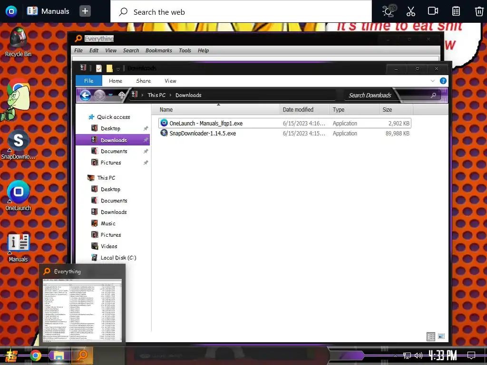
Task: Add a new tab with plus button
Action: point(85,11)
